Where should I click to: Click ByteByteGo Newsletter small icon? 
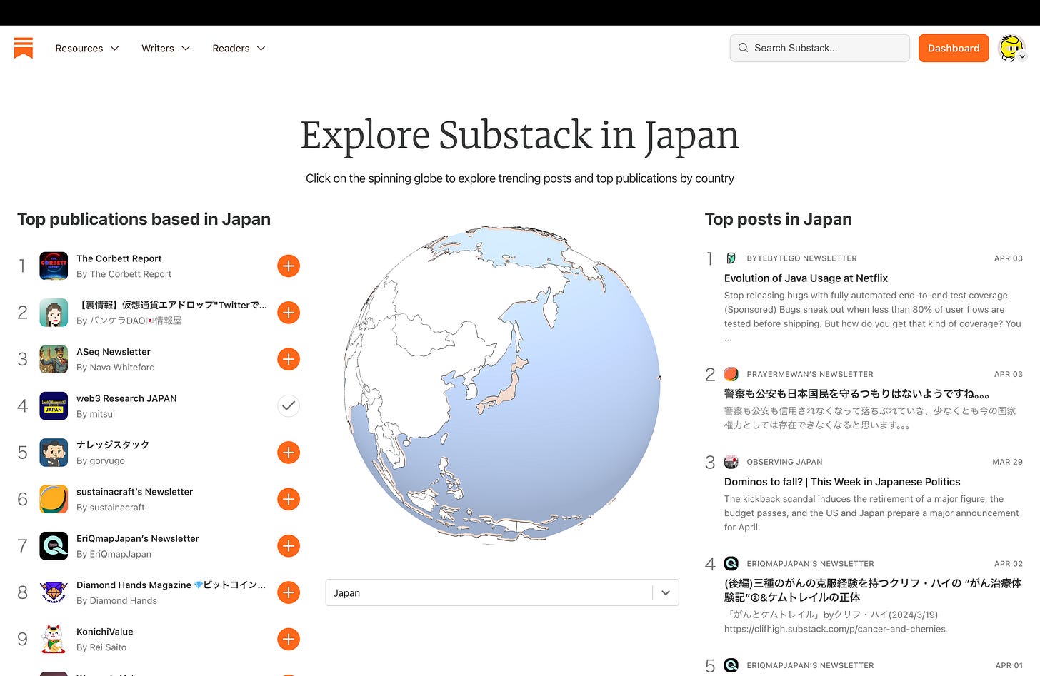pos(731,258)
